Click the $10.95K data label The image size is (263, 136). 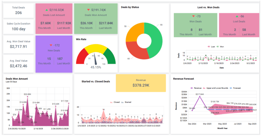(19, 110)
